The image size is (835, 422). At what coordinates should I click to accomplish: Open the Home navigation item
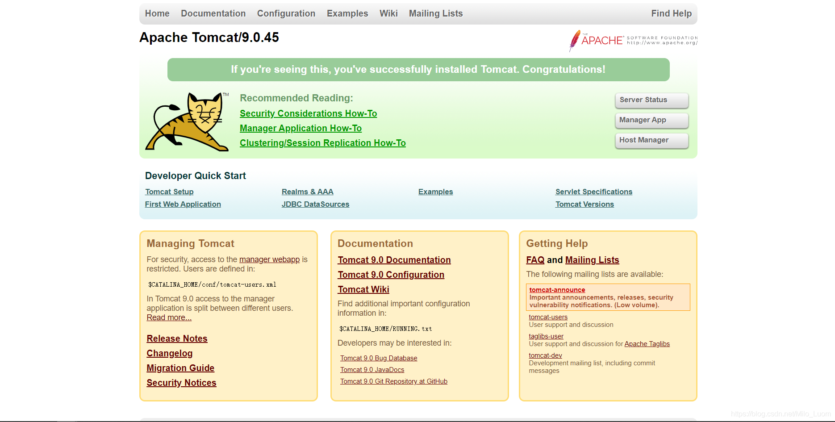pos(157,13)
